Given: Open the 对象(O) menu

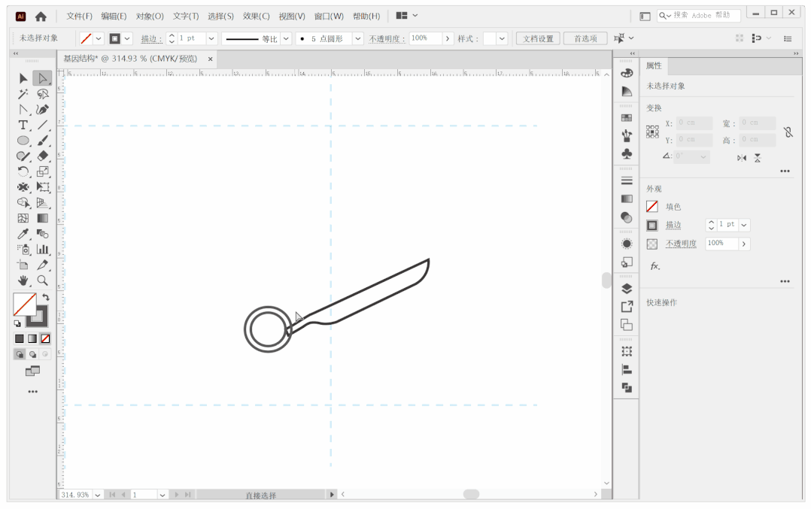Looking at the screenshot, I should (150, 16).
